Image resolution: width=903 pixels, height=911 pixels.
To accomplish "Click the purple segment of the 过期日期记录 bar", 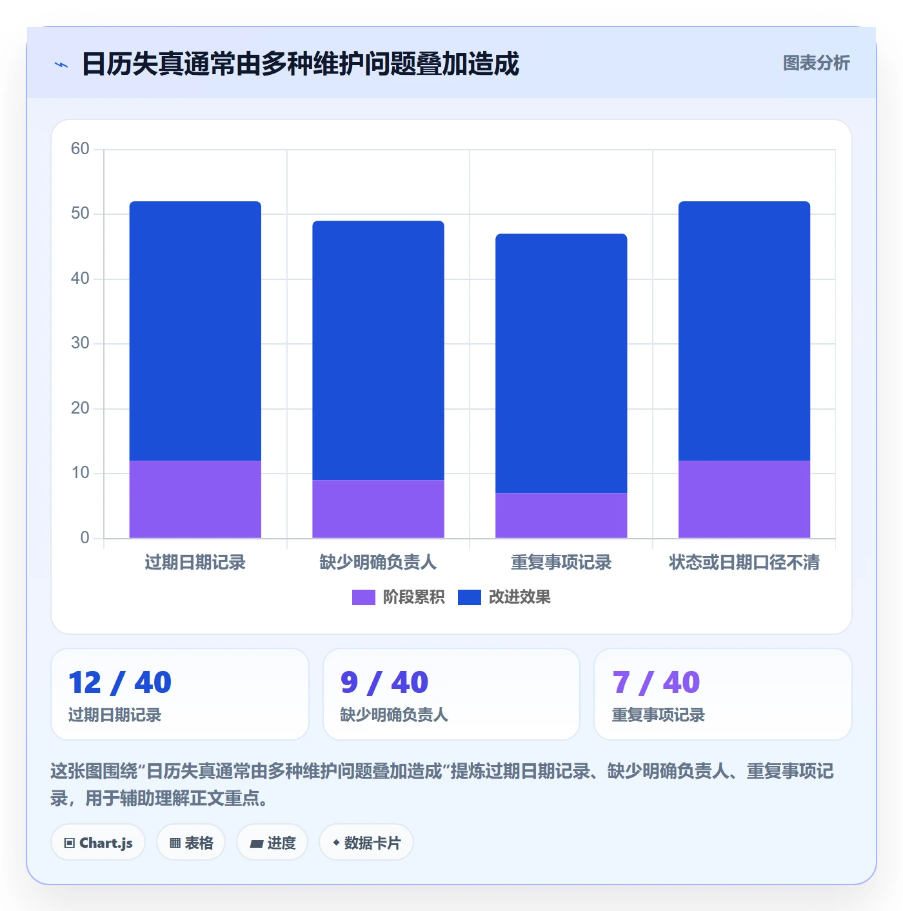I will coord(195,499).
